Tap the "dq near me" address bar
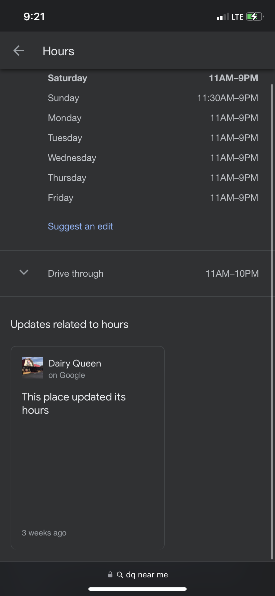Image resolution: width=275 pixels, height=596 pixels. point(147,575)
